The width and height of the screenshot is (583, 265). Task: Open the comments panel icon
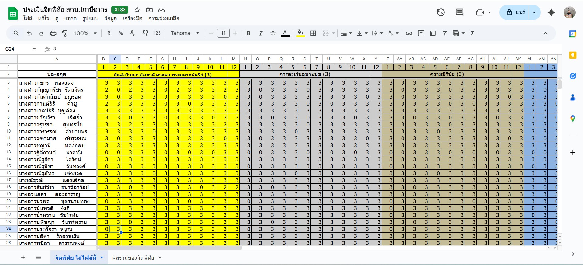point(459,12)
